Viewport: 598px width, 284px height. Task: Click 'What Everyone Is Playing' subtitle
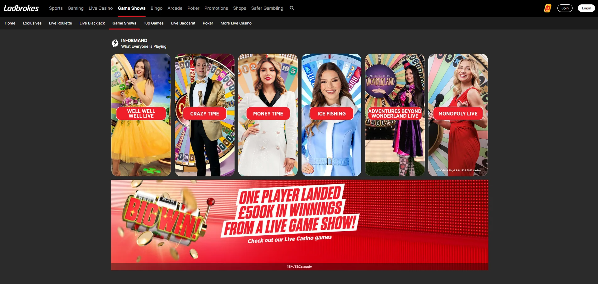coord(144,46)
